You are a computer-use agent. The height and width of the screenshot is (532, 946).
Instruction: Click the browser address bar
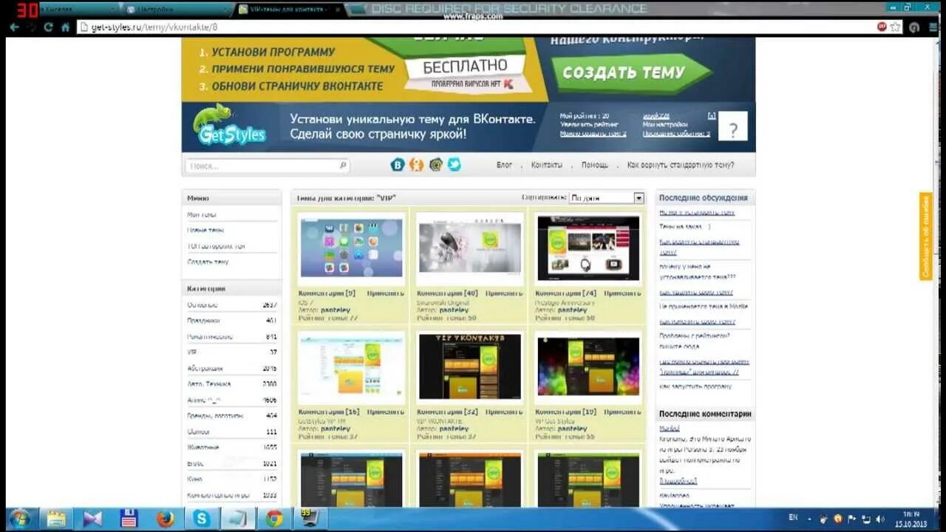(x=473, y=27)
